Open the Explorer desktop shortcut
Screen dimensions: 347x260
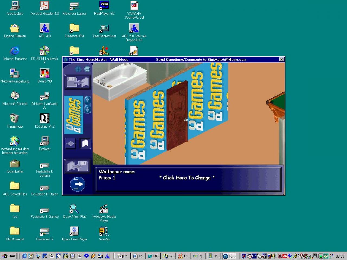pyautogui.click(x=44, y=143)
